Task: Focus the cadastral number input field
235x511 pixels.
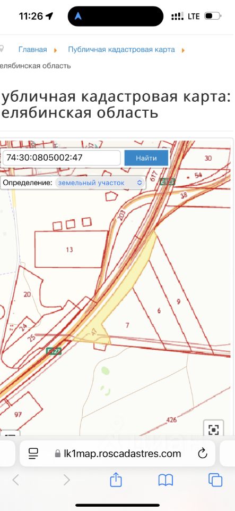Action: pyautogui.click(x=62, y=158)
